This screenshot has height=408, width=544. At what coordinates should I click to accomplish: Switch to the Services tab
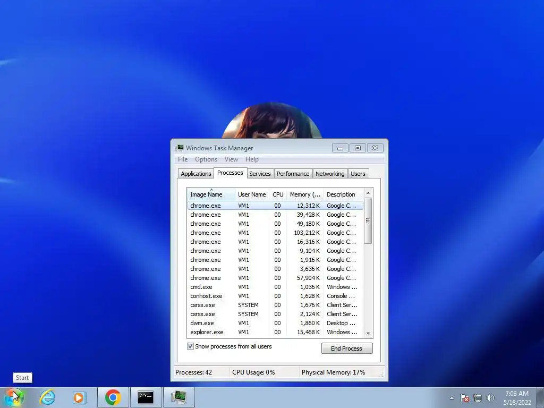click(x=260, y=174)
